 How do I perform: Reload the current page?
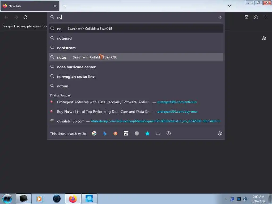pos(25,17)
